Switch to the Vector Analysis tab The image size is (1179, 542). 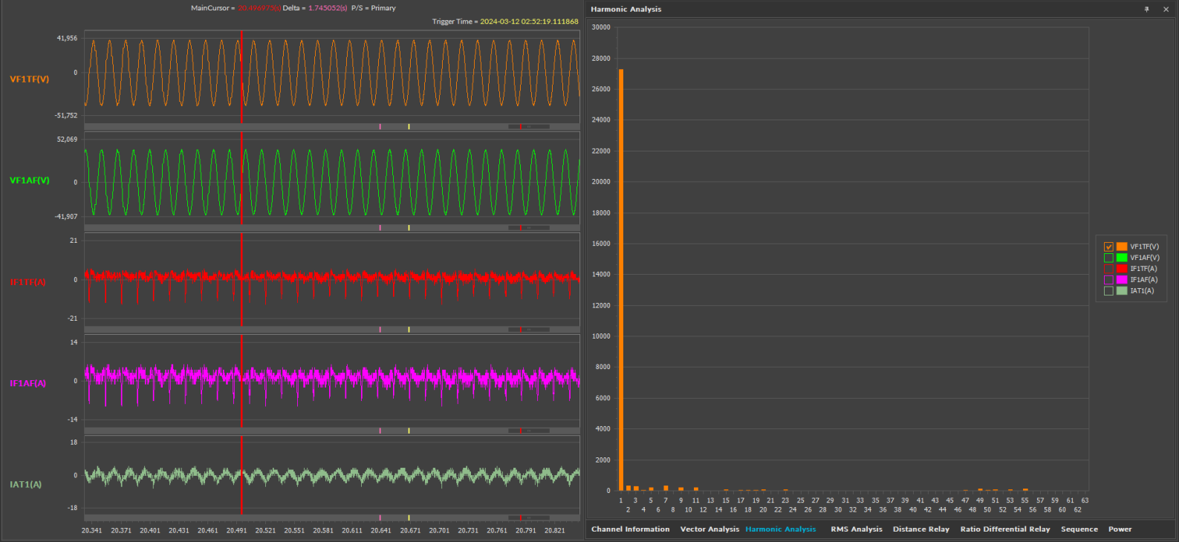coord(709,529)
